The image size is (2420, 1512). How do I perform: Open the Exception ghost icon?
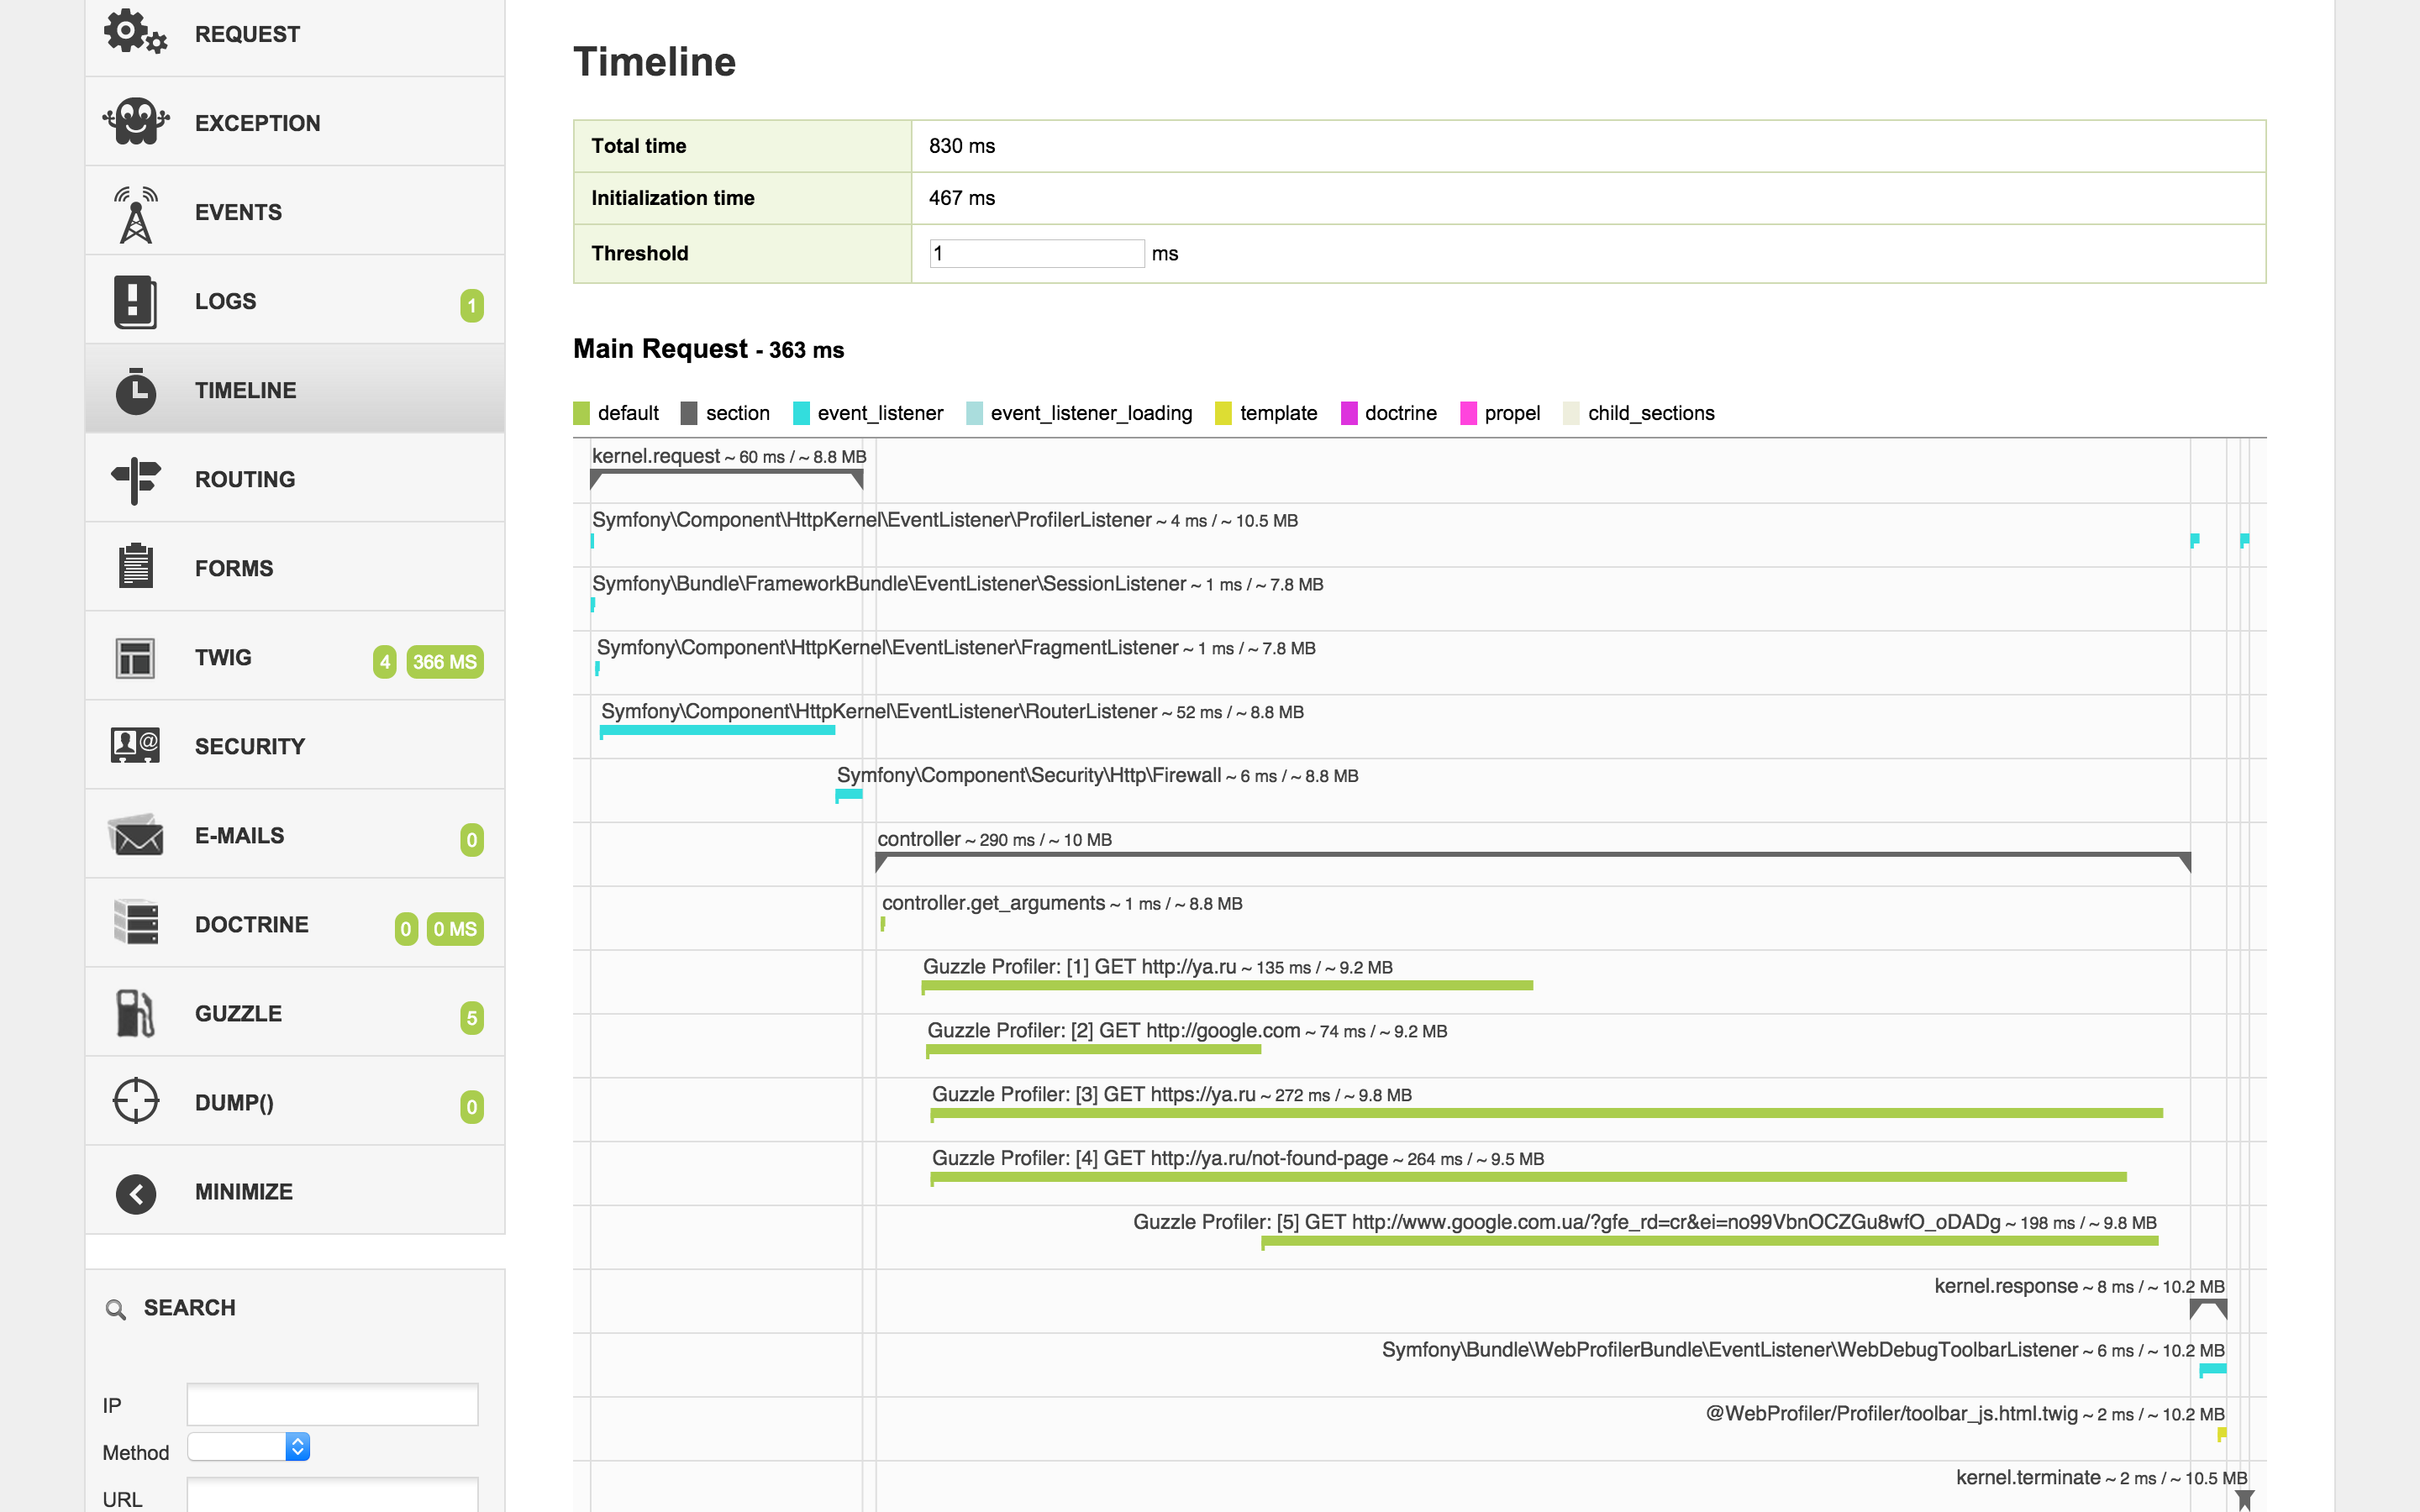[136, 122]
